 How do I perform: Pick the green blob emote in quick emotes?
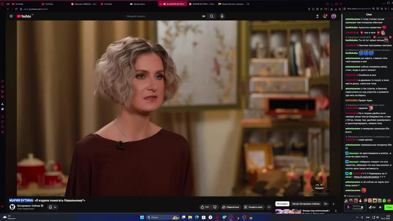point(384,201)
